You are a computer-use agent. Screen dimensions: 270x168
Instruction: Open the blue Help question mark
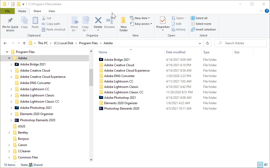click(x=267, y=11)
